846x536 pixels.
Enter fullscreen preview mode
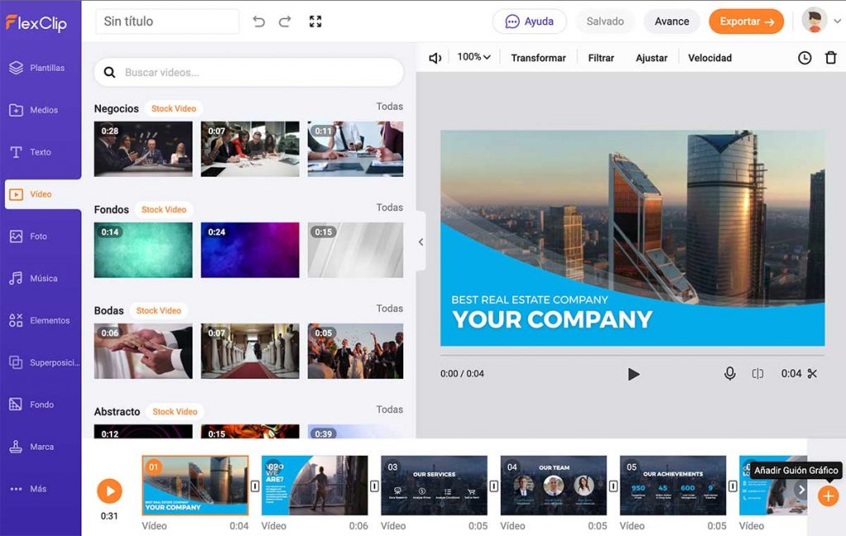point(315,21)
